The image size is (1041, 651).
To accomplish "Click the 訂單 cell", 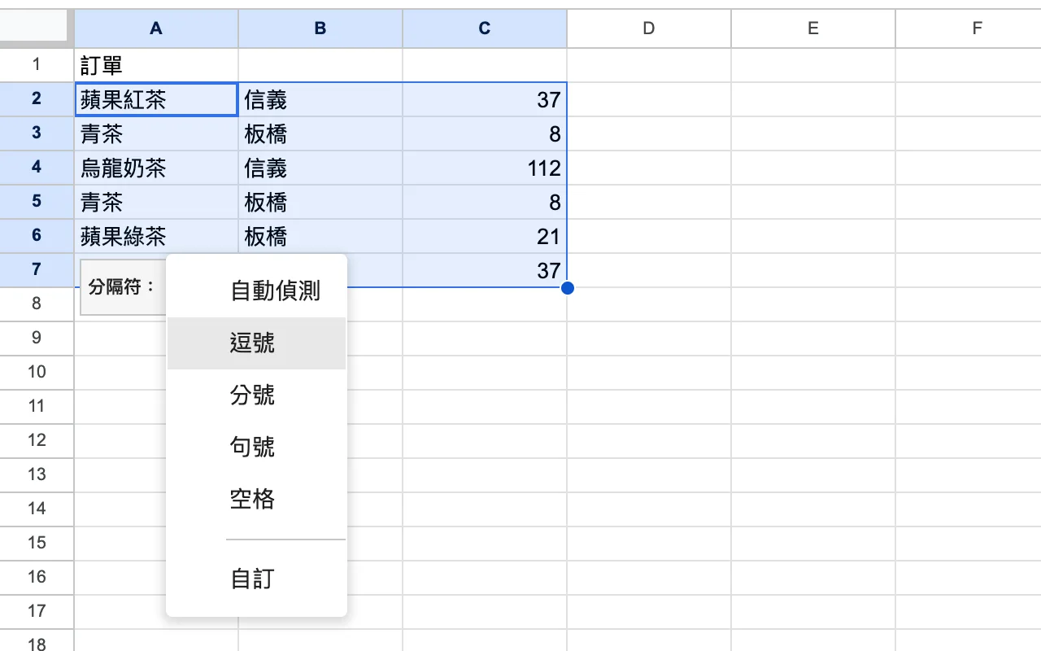I will click(156, 65).
